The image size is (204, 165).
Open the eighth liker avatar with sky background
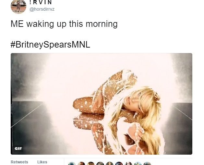click(x=138, y=163)
